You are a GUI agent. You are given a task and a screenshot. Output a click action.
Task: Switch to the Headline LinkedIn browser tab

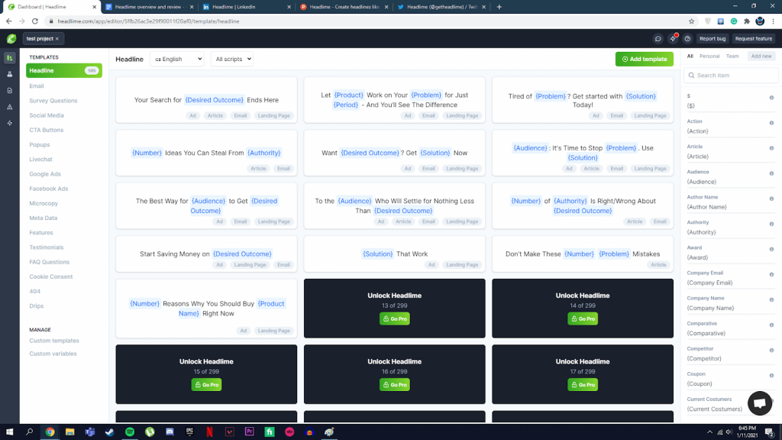tap(247, 7)
